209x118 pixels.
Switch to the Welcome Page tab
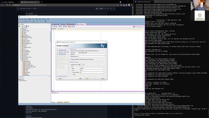tap(71, 24)
